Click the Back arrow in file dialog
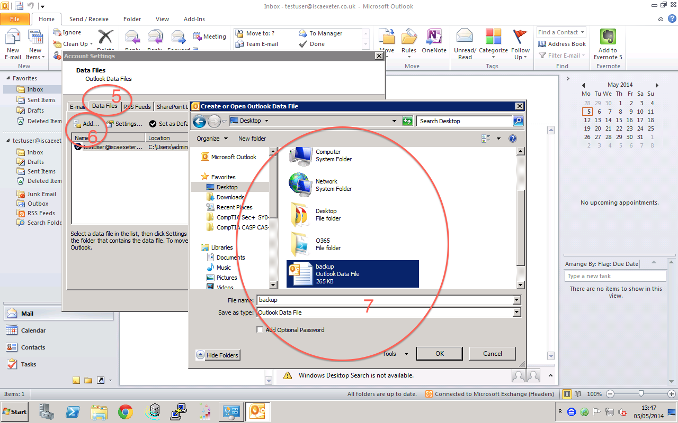This screenshot has width=678, height=423. (199, 121)
